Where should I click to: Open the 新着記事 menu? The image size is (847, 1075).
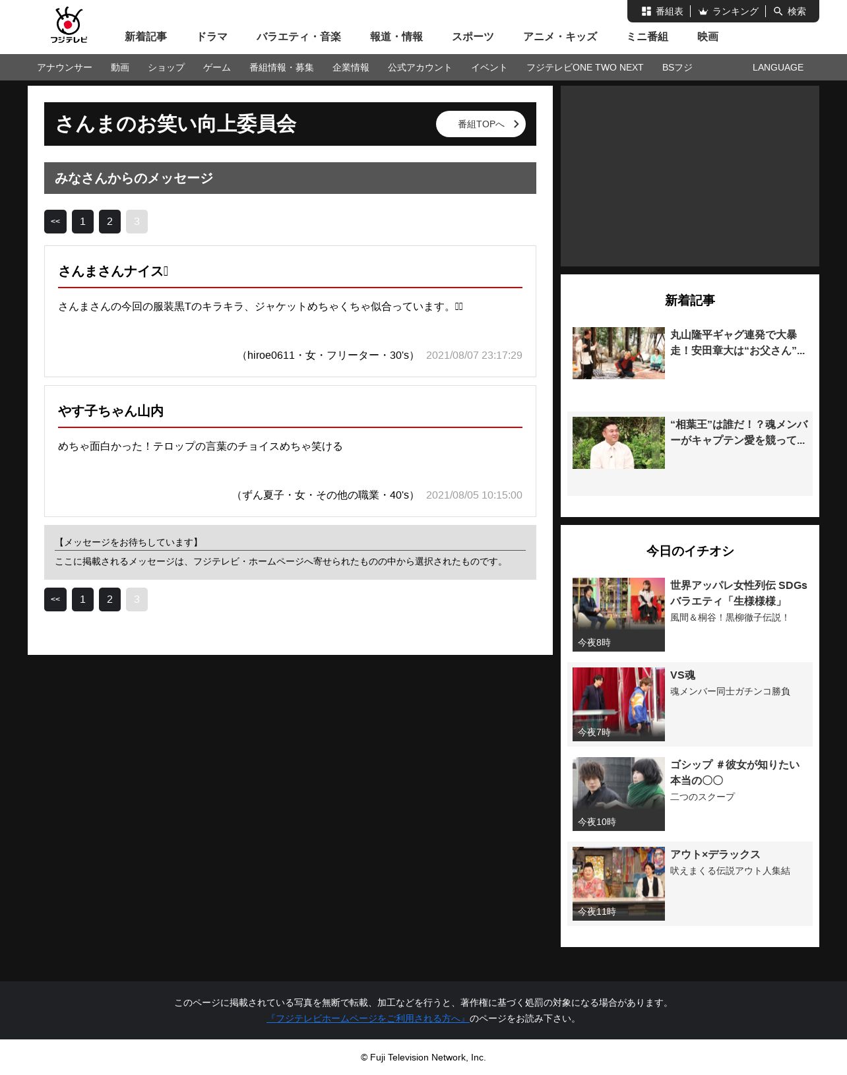pos(146,37)
